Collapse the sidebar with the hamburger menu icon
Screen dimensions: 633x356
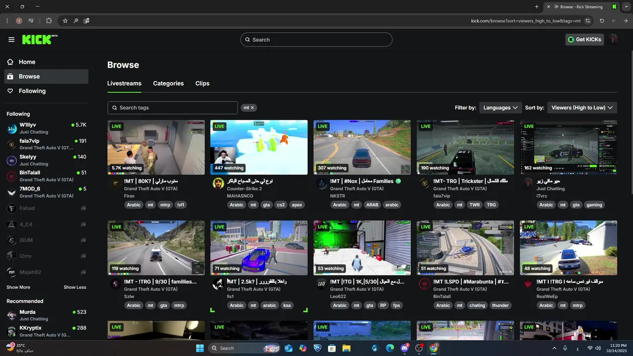[11, 40]
